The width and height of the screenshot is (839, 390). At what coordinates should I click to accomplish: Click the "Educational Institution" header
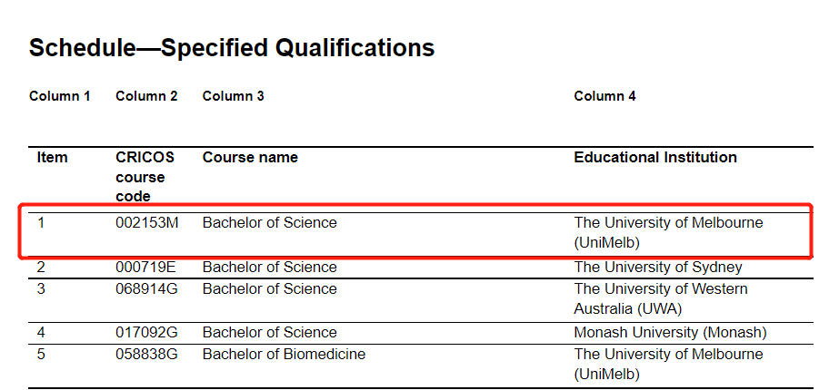pos(655,158)
